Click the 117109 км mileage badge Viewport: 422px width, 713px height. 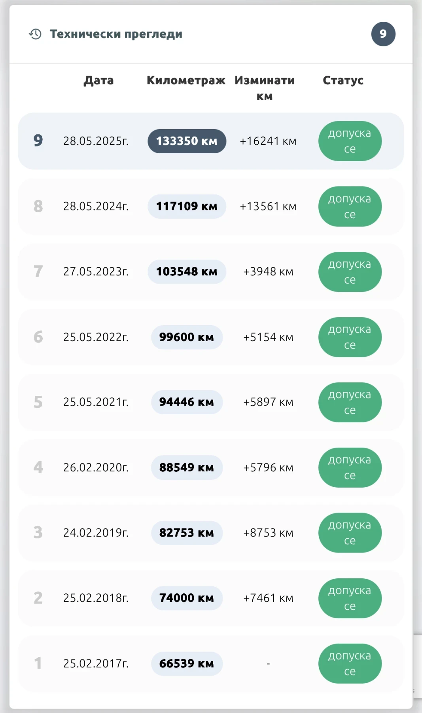click(x=187, y=206)
